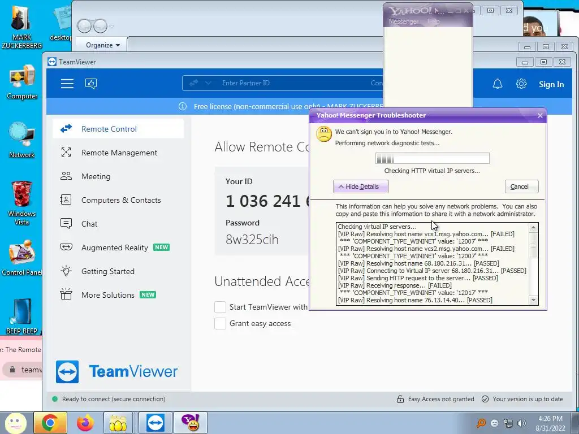Open Chat section in sidebar
Image resolution: width=579 pixels, height=434 pixels.
tap(118, 224)
